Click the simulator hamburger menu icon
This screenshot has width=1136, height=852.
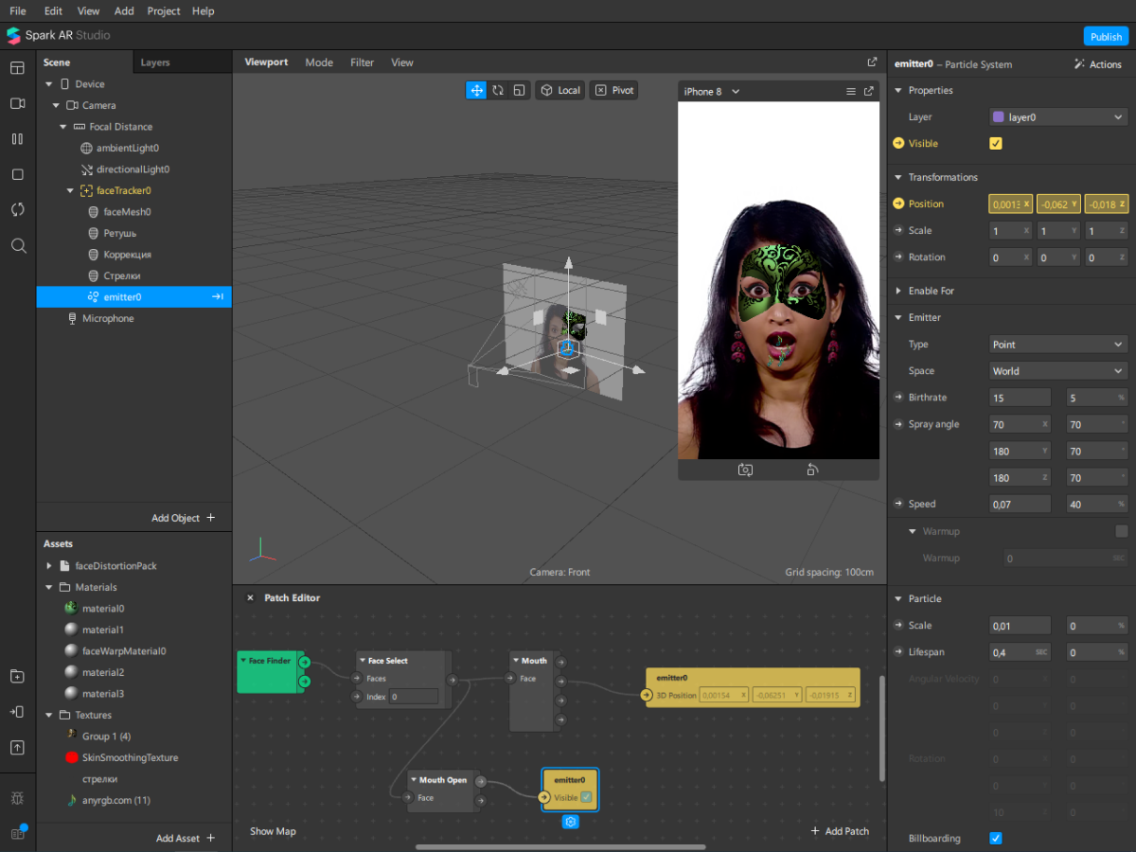pos(850,92)
